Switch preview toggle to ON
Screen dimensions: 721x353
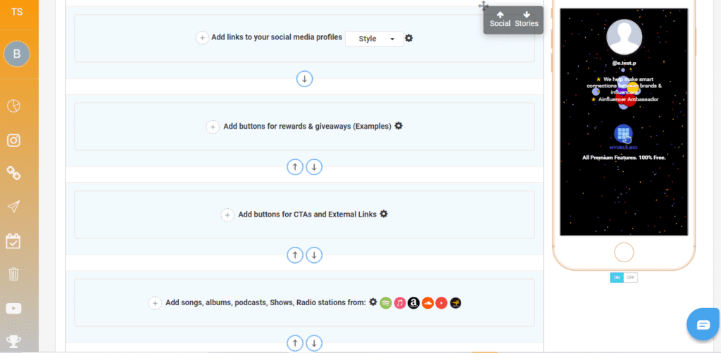(x=617, y=278)
